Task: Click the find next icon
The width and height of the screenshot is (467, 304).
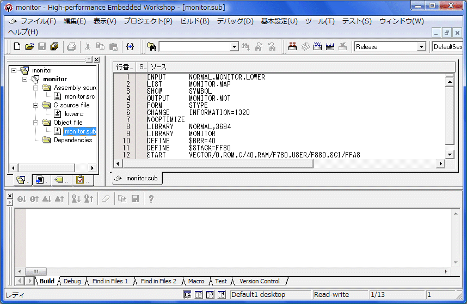Action: (x=259, y=46)
